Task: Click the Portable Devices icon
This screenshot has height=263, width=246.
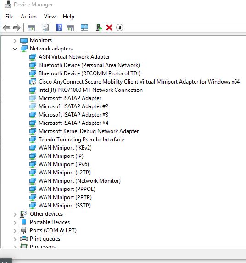Action: coord(24,222)
